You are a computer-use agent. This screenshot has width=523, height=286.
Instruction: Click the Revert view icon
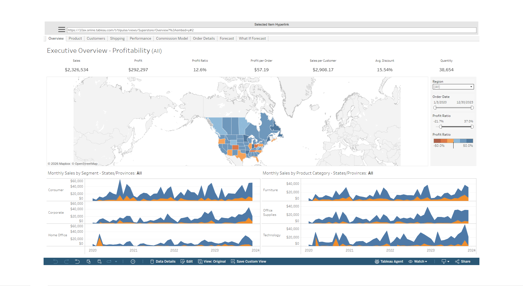coord(77,262)
